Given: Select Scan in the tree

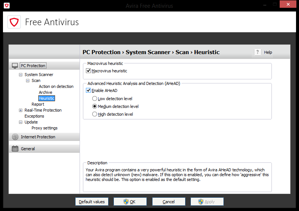Looking at the screenshot, I should pos(36,80).
